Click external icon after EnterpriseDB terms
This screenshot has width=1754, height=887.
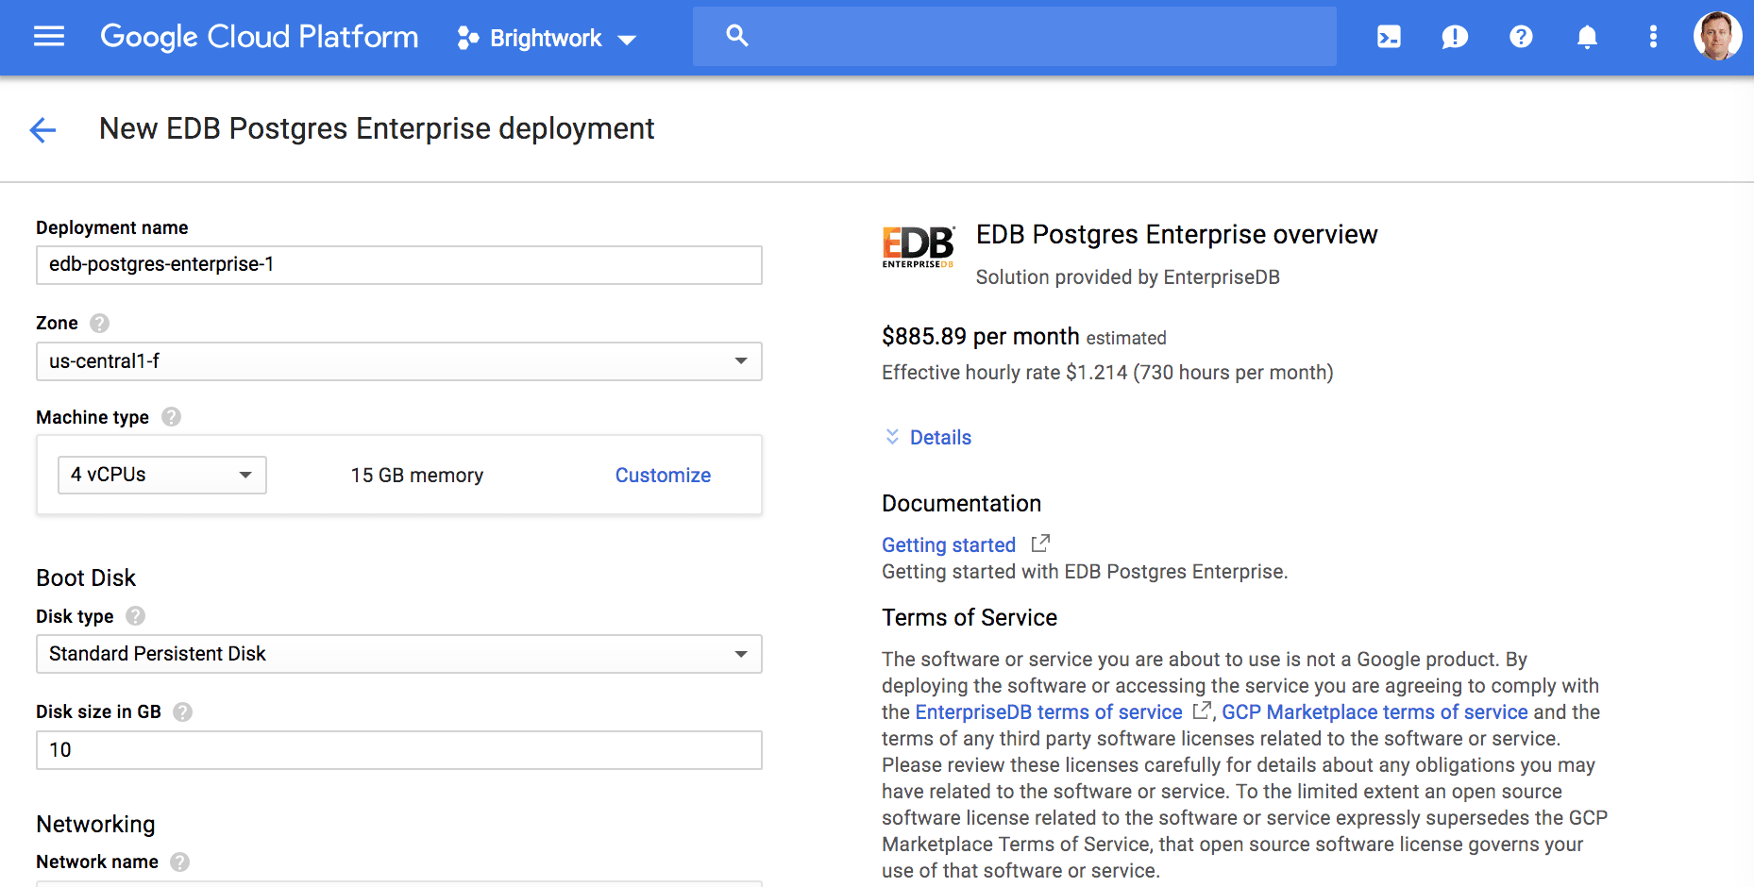1201,711
